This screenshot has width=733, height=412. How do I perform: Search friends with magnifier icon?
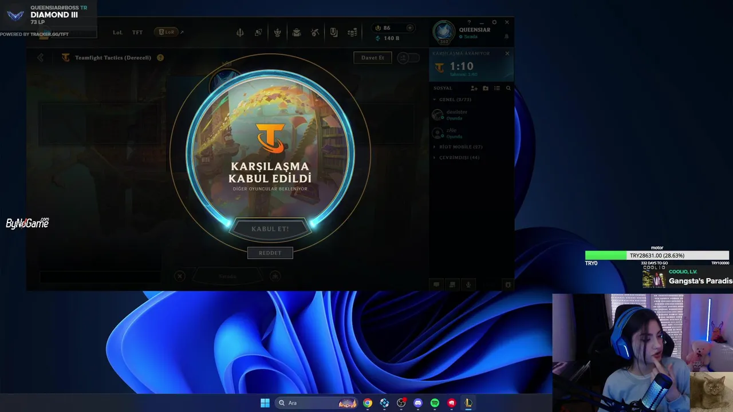pos(508,88)
